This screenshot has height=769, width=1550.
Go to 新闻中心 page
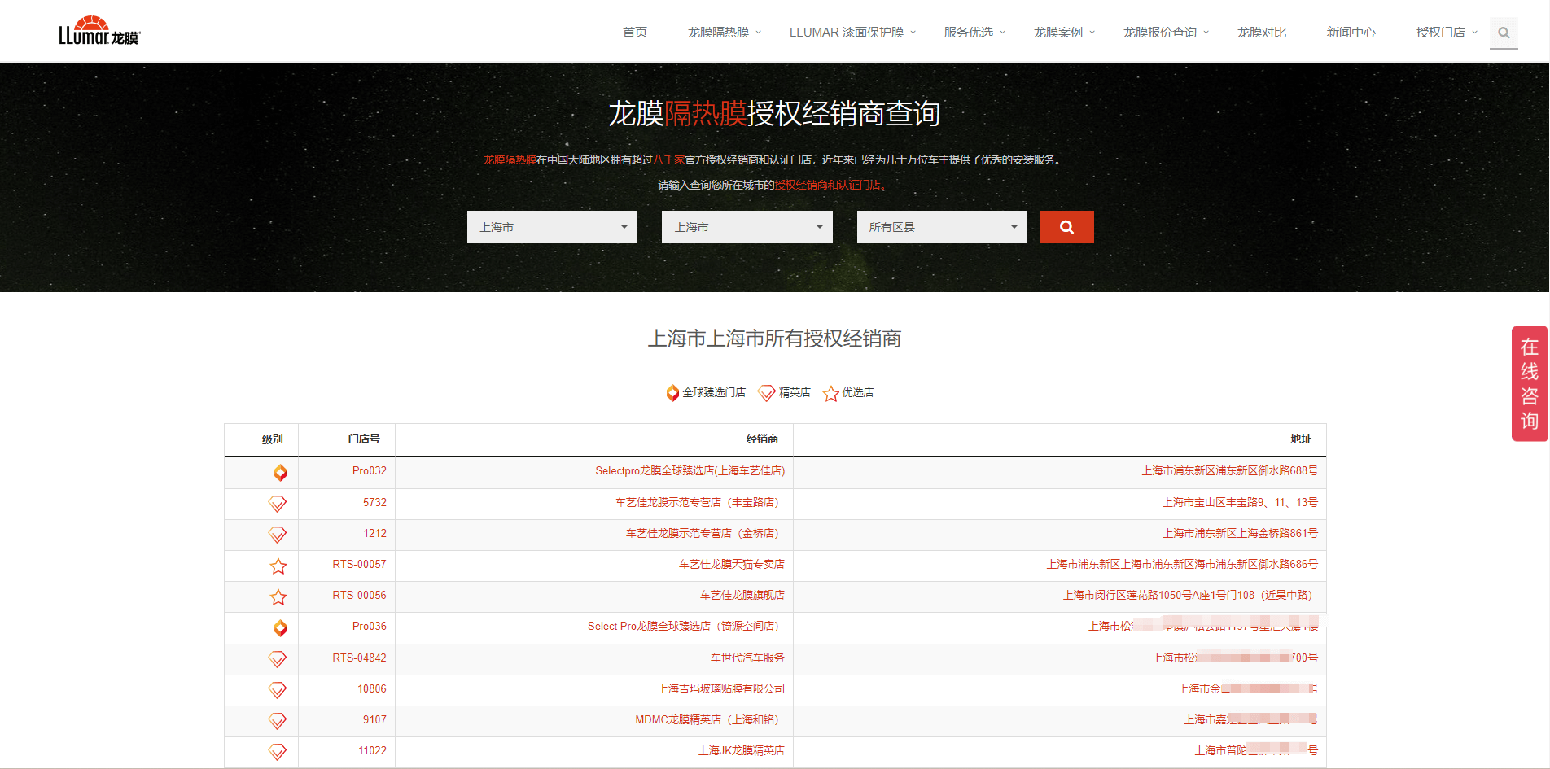pyautogui.click(x=1351, y=33)
